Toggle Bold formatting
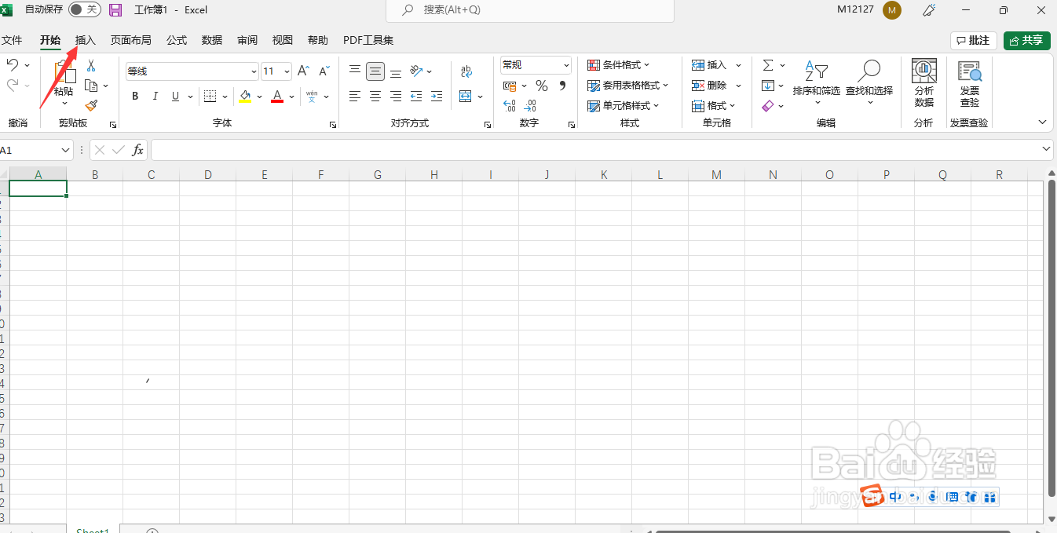Screen dimensions: 1057x533 135,97
